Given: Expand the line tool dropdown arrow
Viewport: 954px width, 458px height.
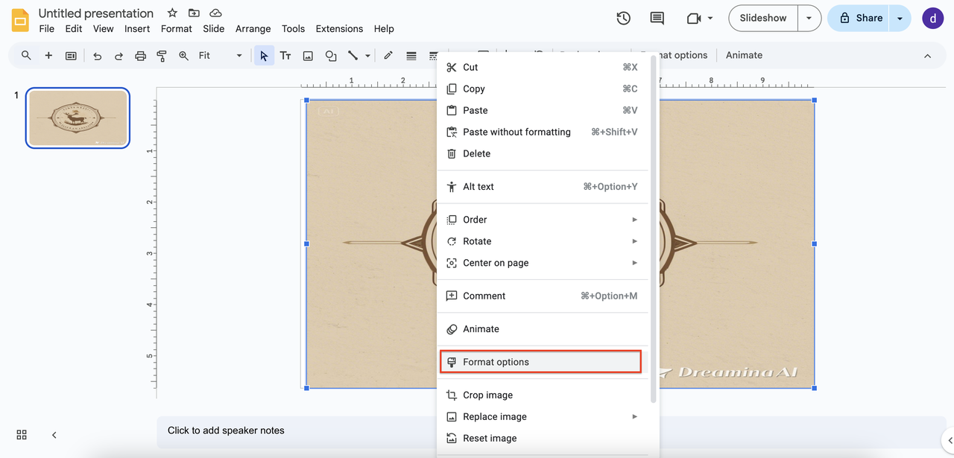Looking at the screenshot, I should pos(367,55).
